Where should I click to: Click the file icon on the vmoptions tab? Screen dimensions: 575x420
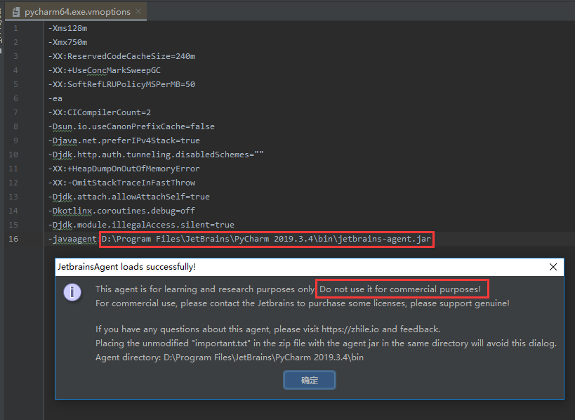click(15, 12)
